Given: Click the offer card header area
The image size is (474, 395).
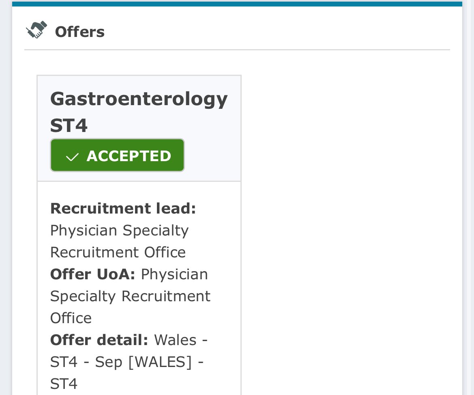Looking at the screenshot, I should click(139, 128).
